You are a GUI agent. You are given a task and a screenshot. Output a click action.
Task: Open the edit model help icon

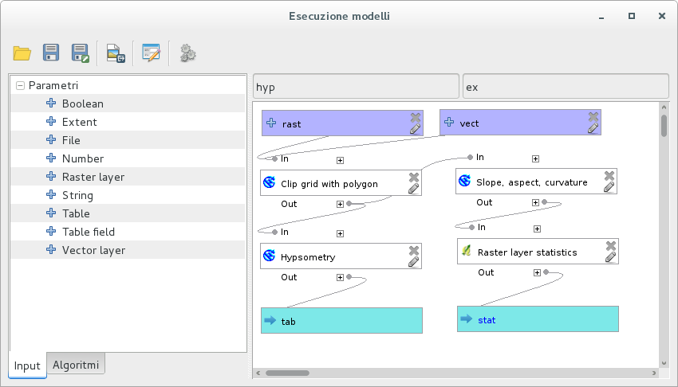tap(151, 53)
